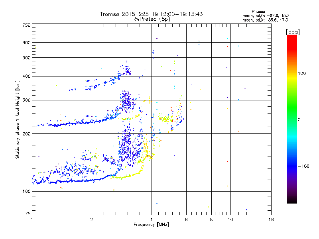The width and height of the screenshot is (319, 239).
Task: Click the x-axis label '2'
Action: click(x=92, y=219)
